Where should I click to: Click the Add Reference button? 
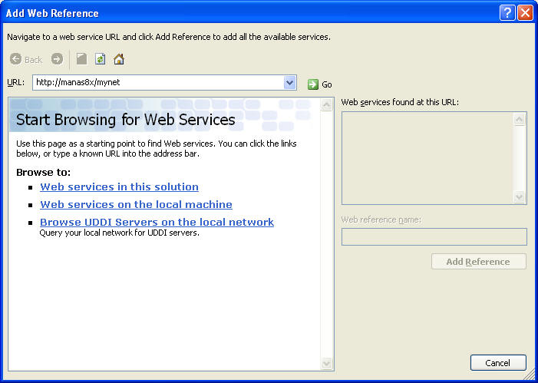pos(478,262)
